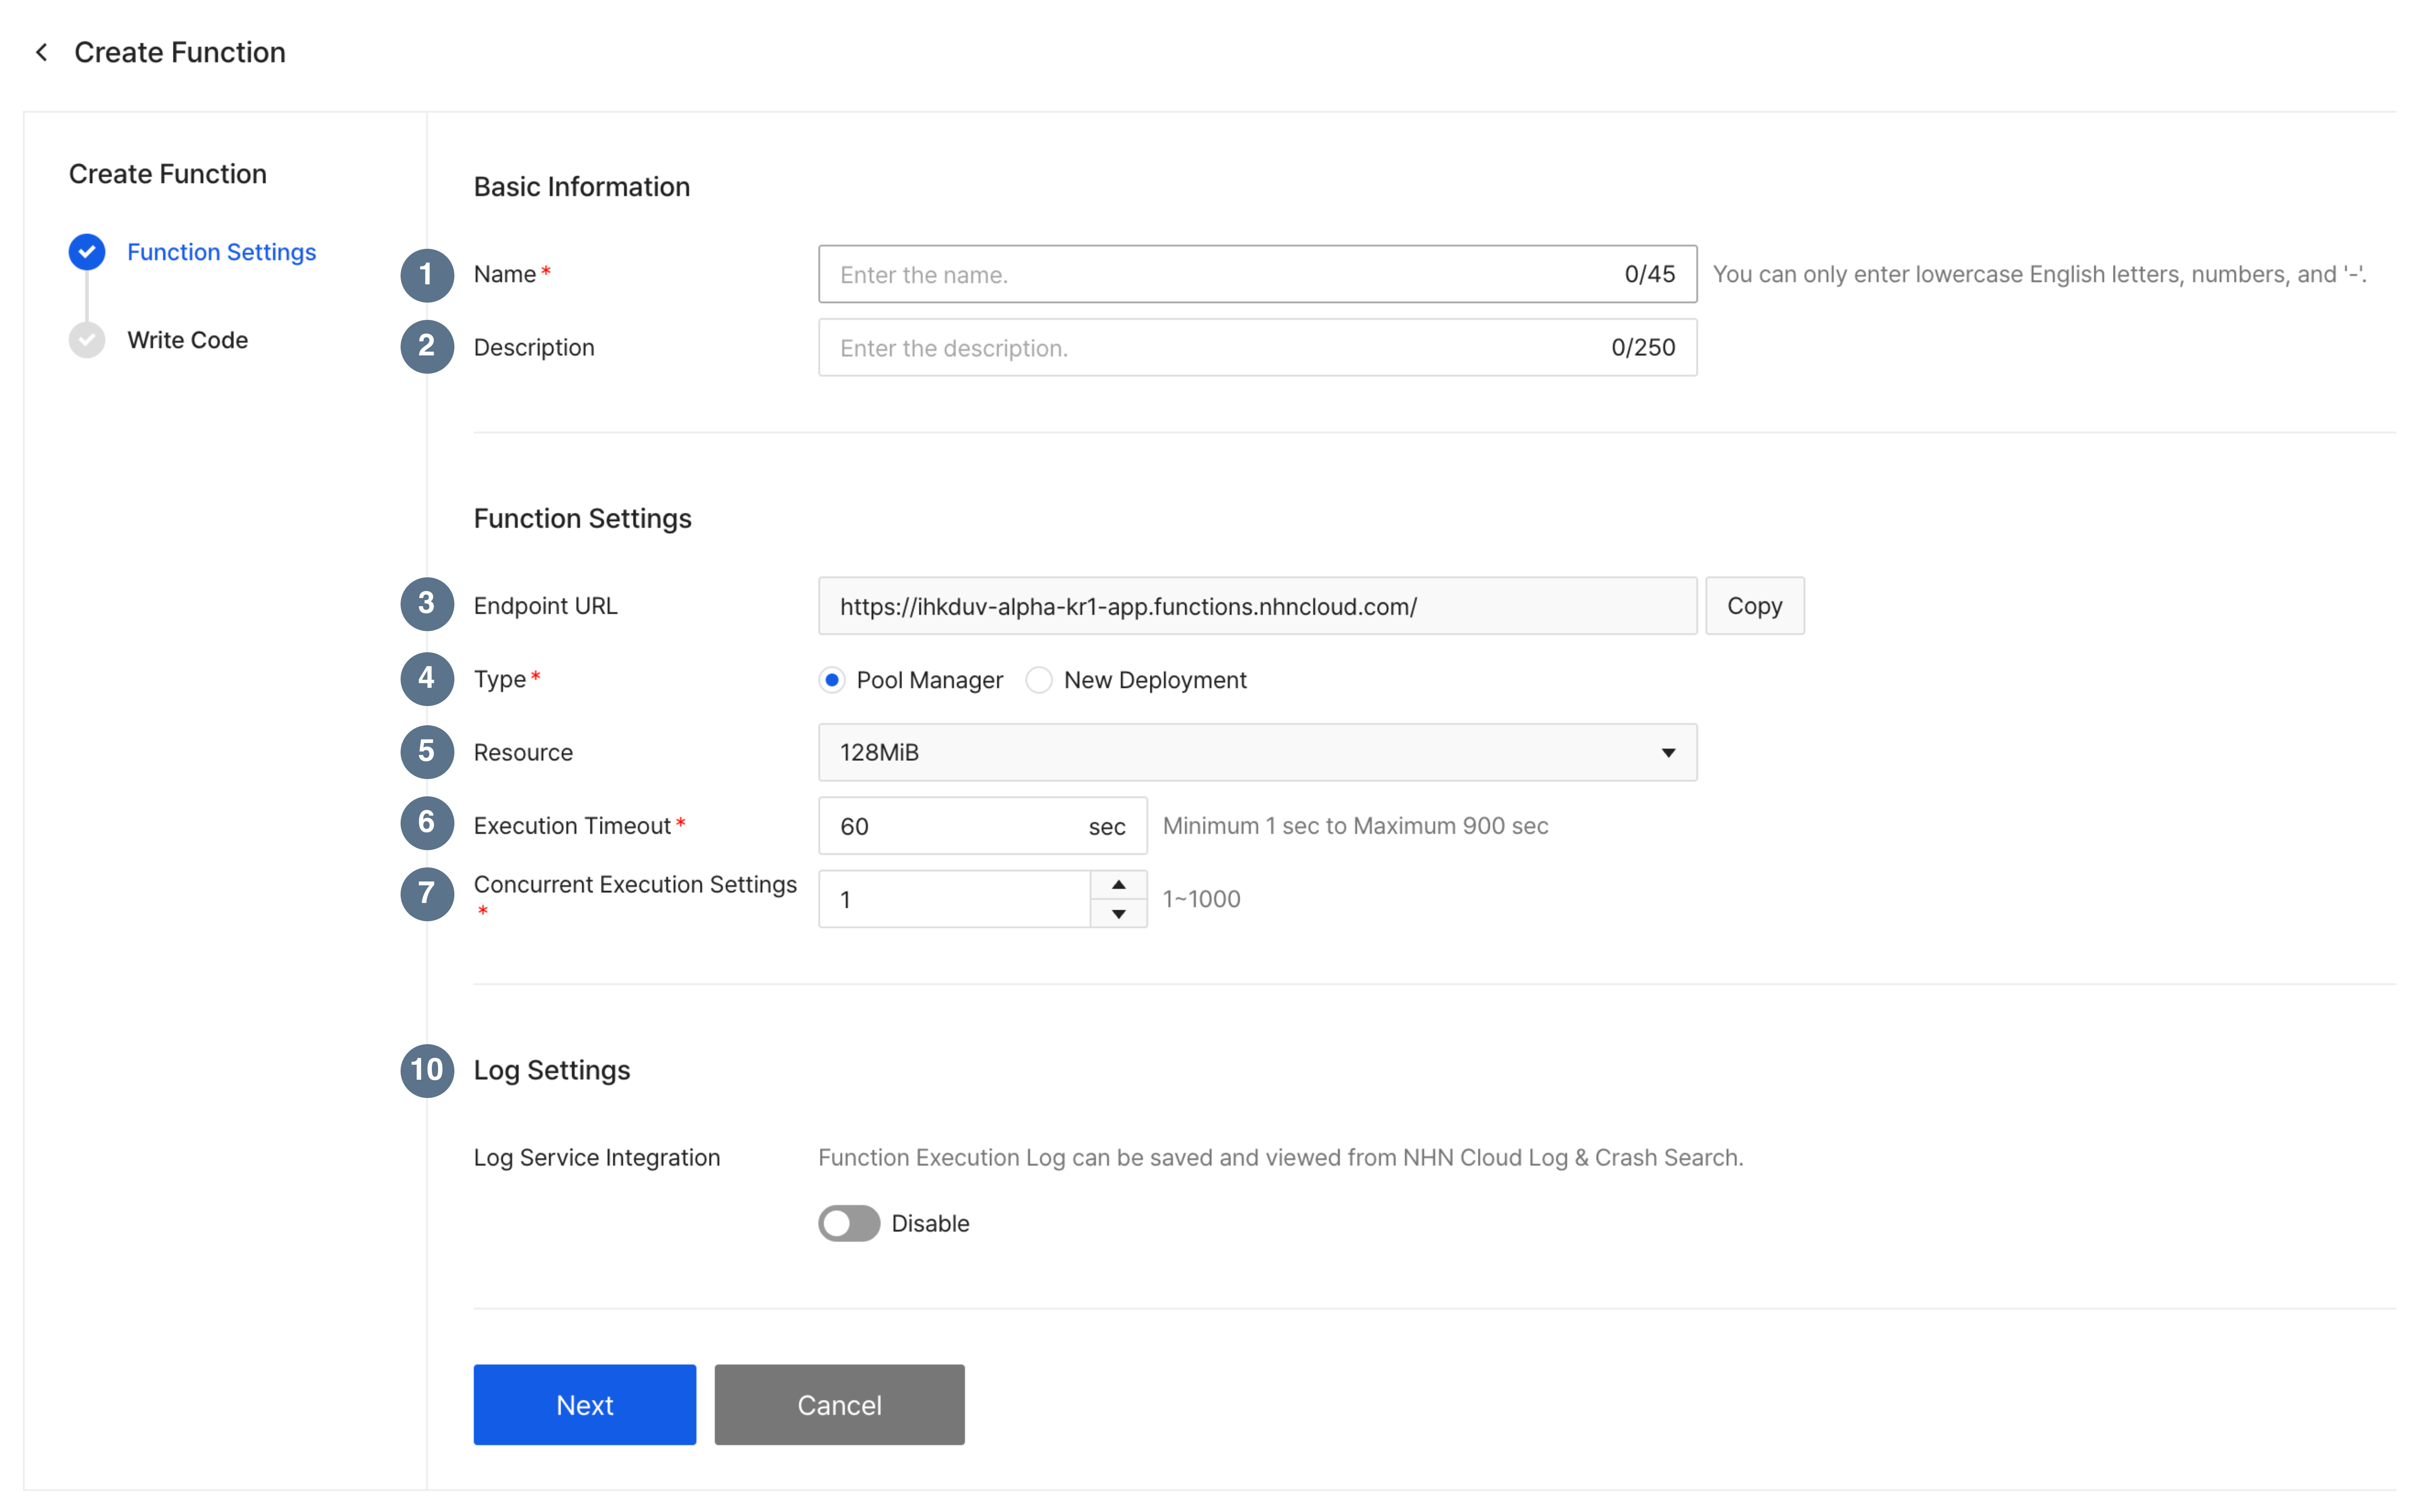Click the Next button
Image resolution: width=2417 pixels, height=1512 pixels.
pos(584,1404)
